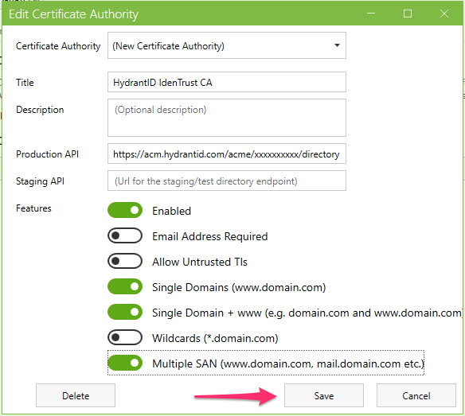465x416 pixels.
Task: Click the optional Description text box
Action: coord(227,118)
